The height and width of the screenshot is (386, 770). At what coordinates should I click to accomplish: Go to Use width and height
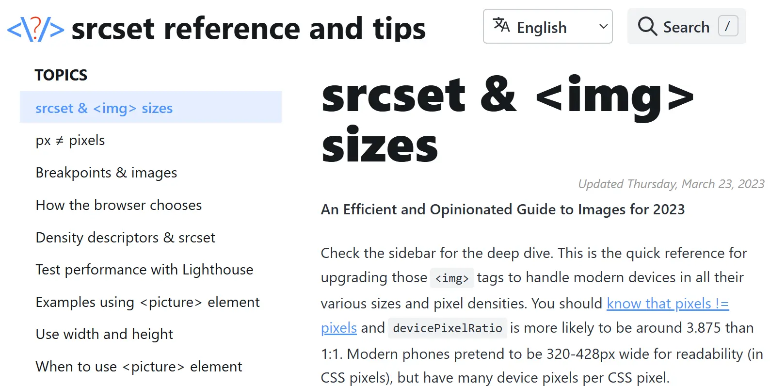[x=104, y=334]
